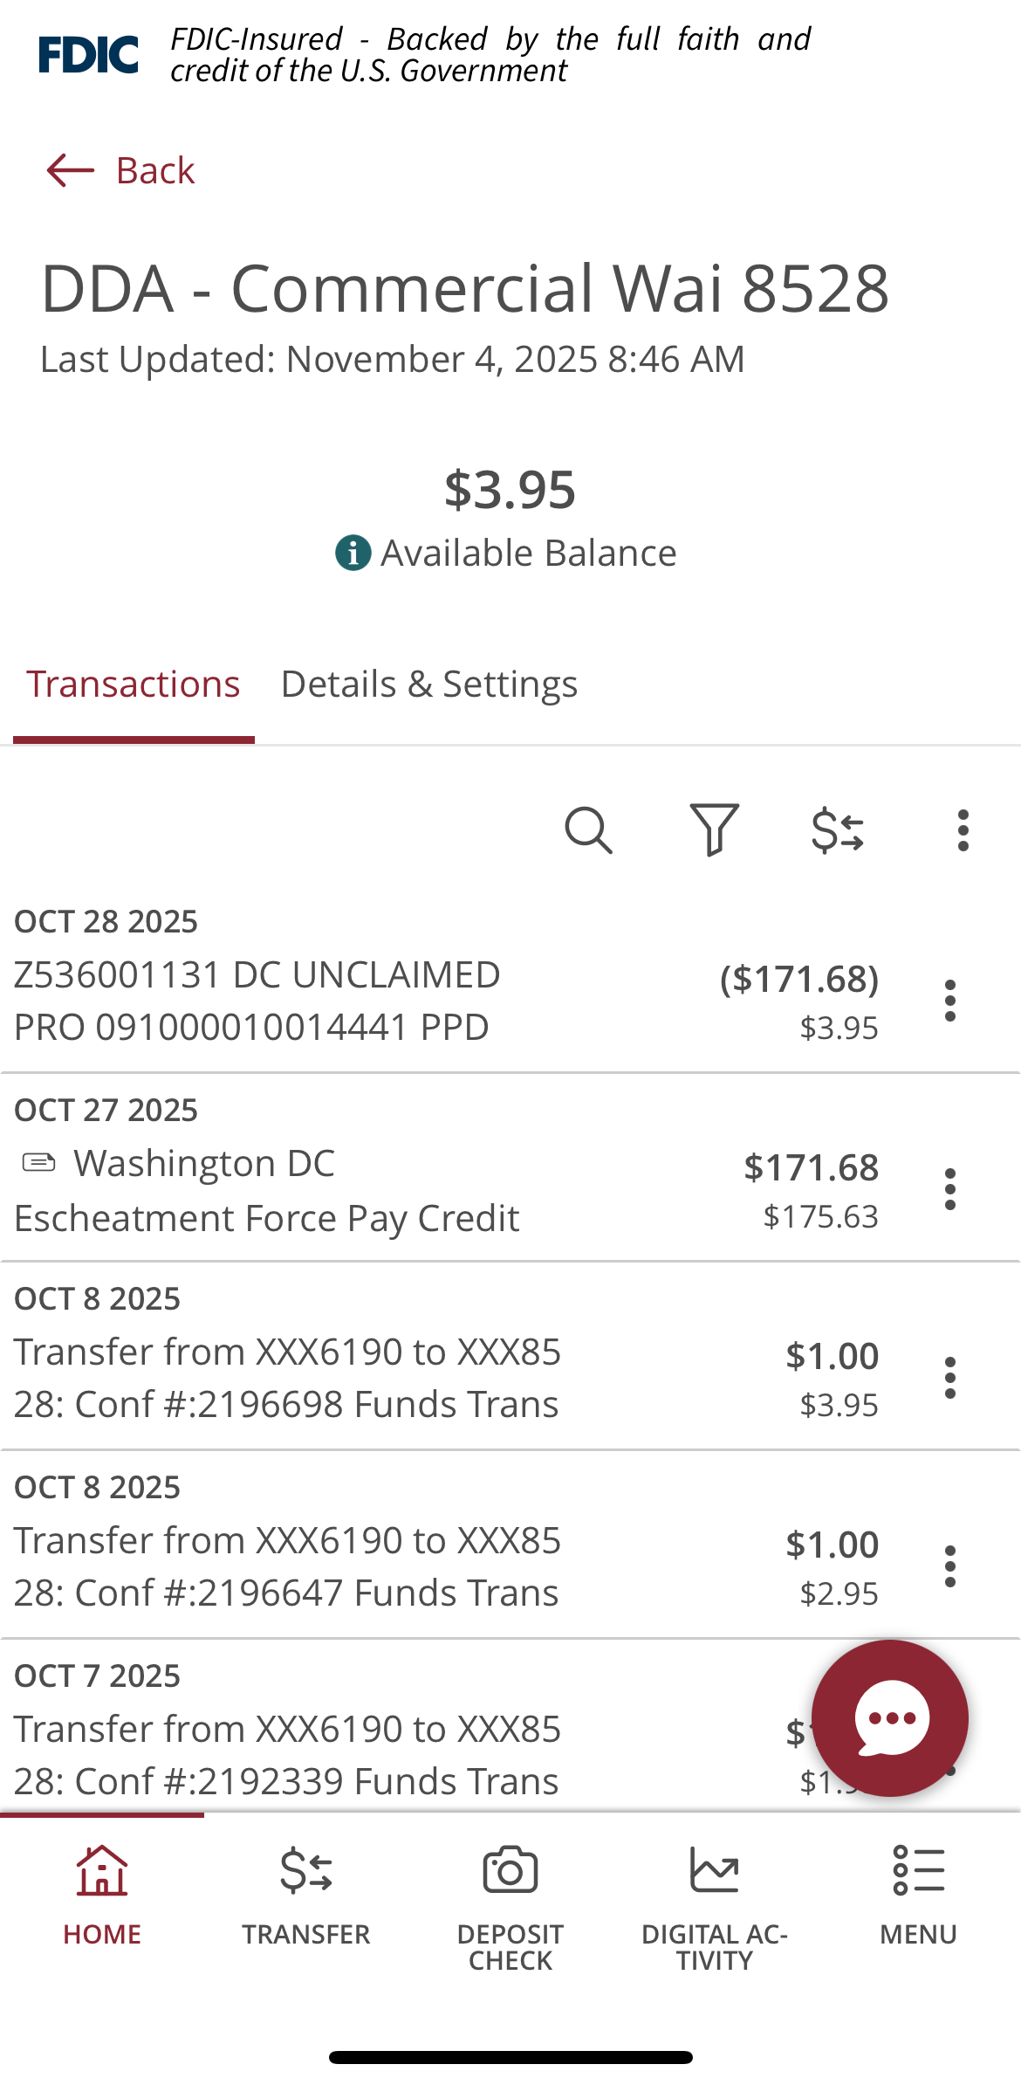Tap the search transactions magnifier icon
The image size is (1021, 2085).
(588, 829)
